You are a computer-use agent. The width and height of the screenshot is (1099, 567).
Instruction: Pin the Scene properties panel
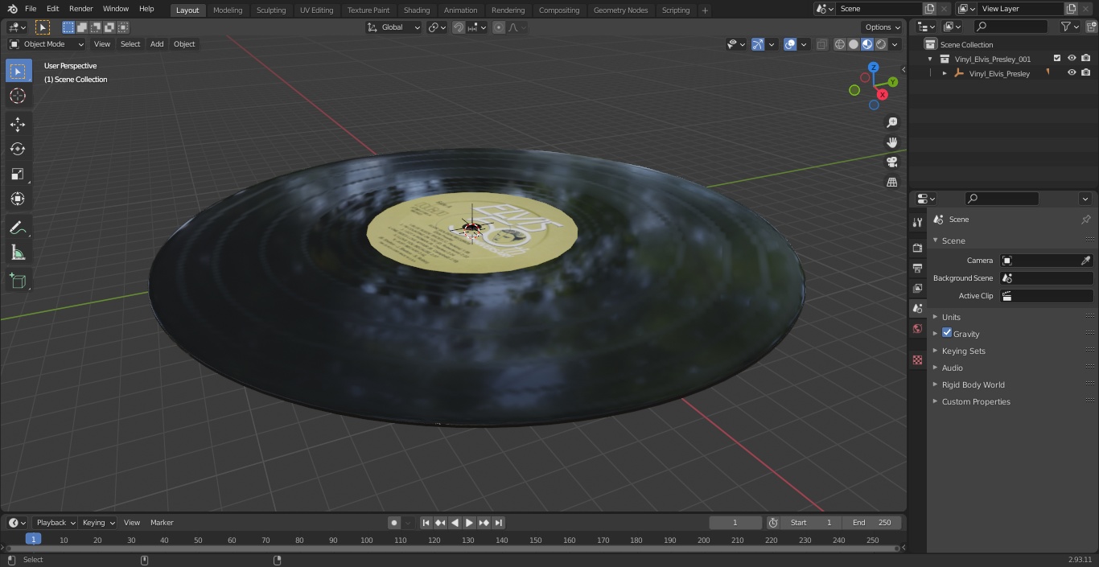click(x=1085, y=220)
